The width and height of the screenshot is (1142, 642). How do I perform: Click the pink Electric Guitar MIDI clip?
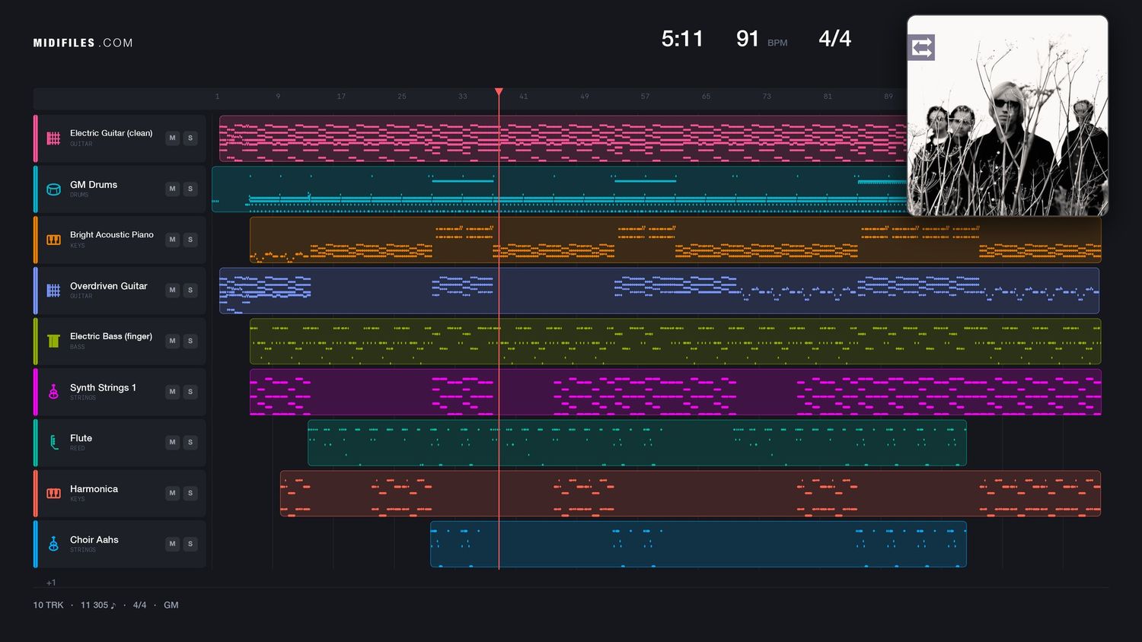[563, 138]
